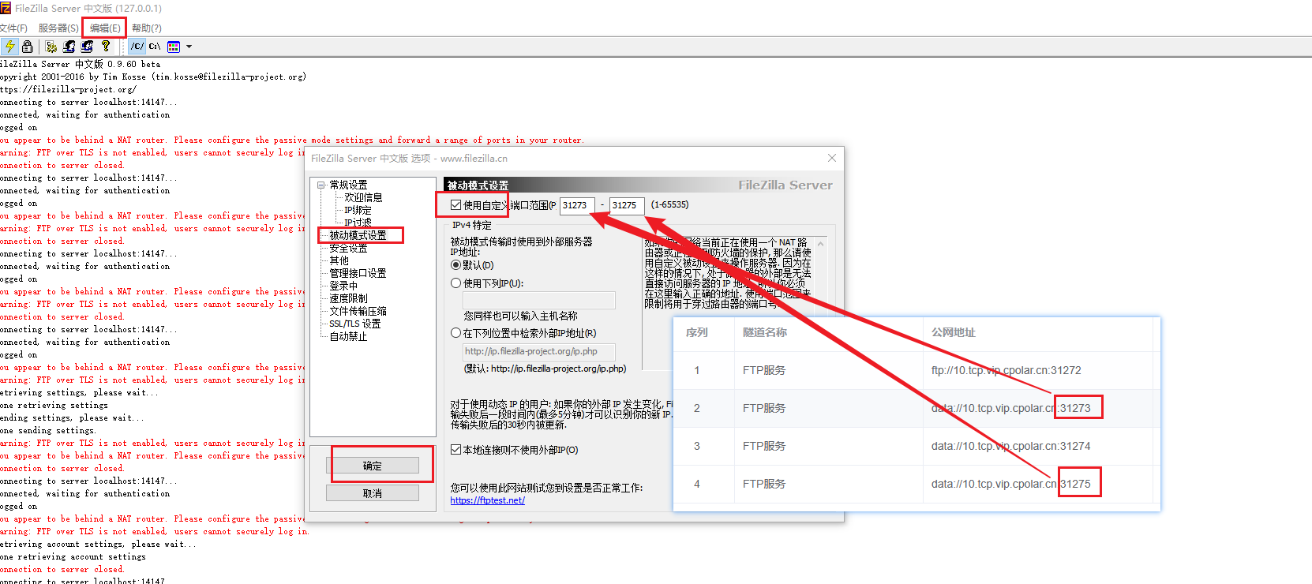Viewport: 1312px width, 584px height.
Task: Open the 编辑(E) menu
Action: tap(105, 28)
